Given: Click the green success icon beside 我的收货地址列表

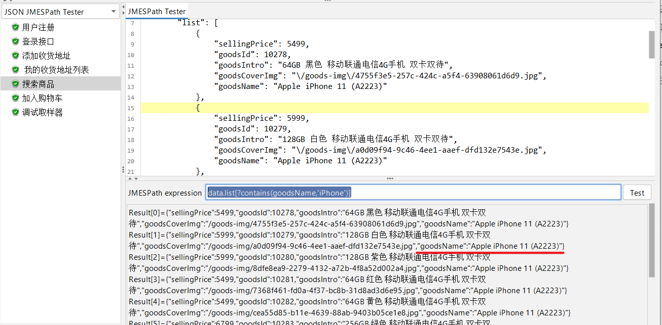Looking at the screenshot, I should [15, 70].
